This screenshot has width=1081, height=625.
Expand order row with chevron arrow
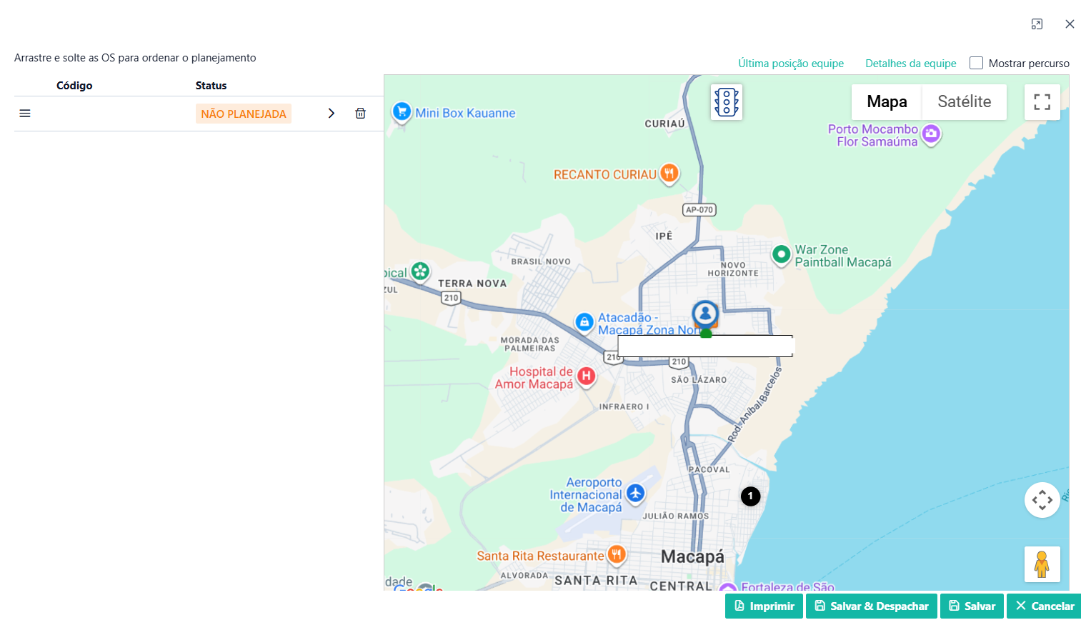click(332, 114)
